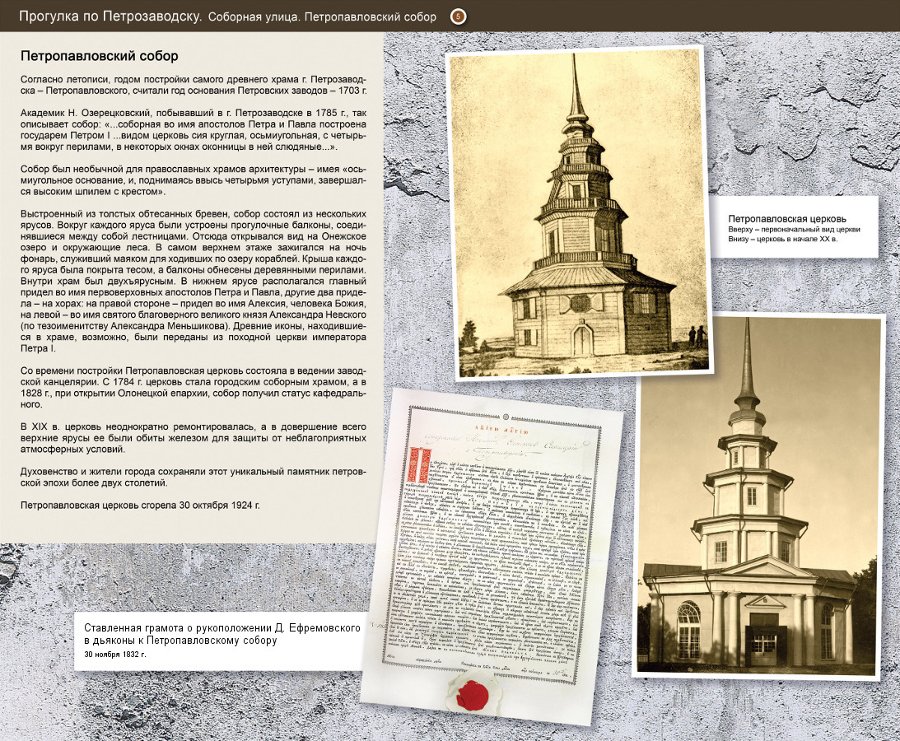
Task: Click the caption "Ставленная грамота о рукоположении Д. Ефремовского"
Action: click(222, 628)
